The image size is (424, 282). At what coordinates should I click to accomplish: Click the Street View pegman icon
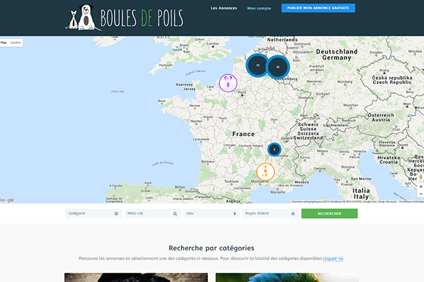pyautogui.click(x=420, y=177)
